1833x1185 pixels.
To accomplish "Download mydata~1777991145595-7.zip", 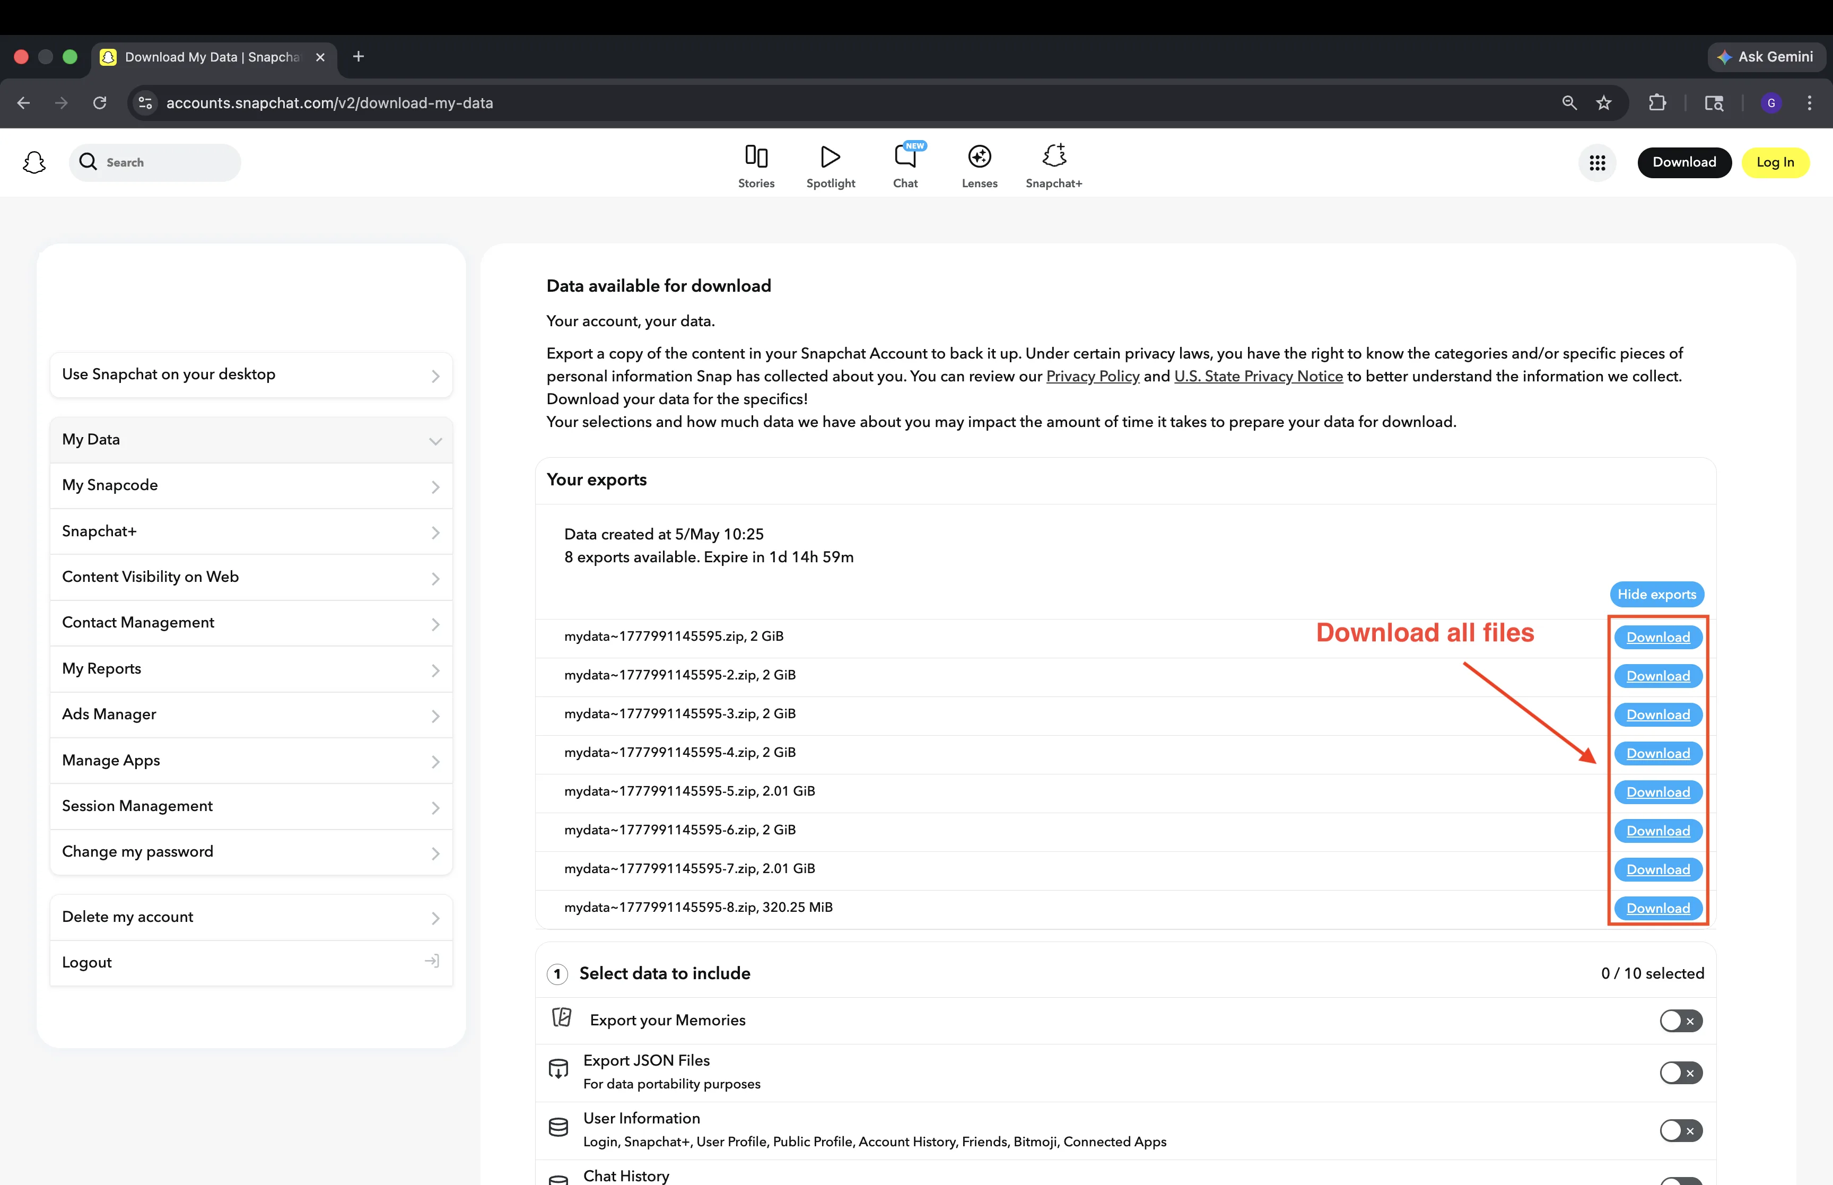I will pos(1659,869).
